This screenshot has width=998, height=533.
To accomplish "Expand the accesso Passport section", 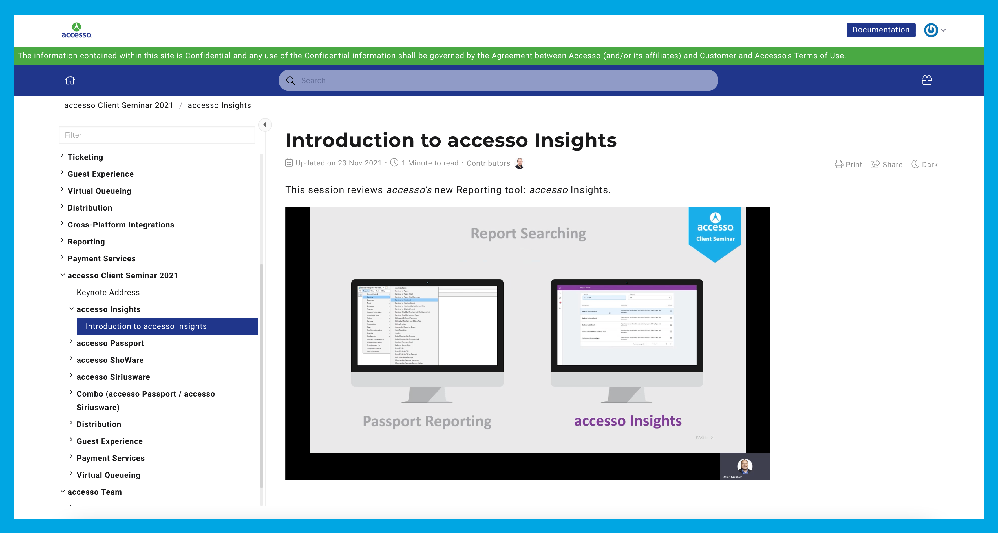I will pyautogui.click(x=71, y=343).
